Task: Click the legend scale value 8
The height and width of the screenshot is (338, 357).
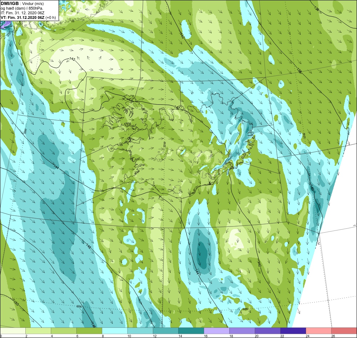Action: click(x=103, y=336)
